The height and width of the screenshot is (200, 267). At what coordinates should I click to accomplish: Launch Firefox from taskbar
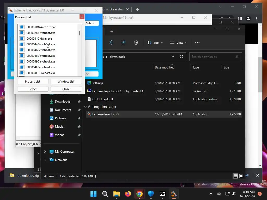click(x=128, y=194)
